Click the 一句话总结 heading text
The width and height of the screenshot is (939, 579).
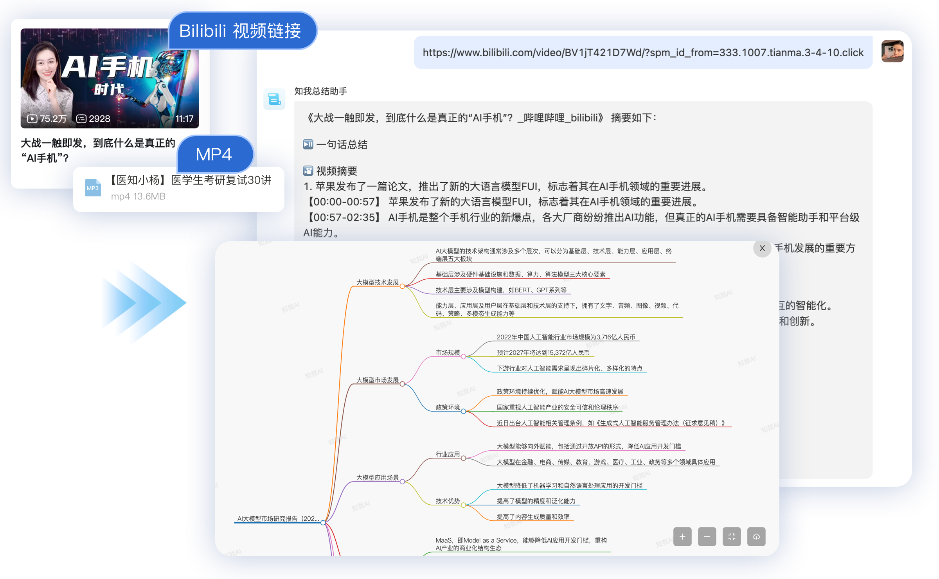point(342,144)
